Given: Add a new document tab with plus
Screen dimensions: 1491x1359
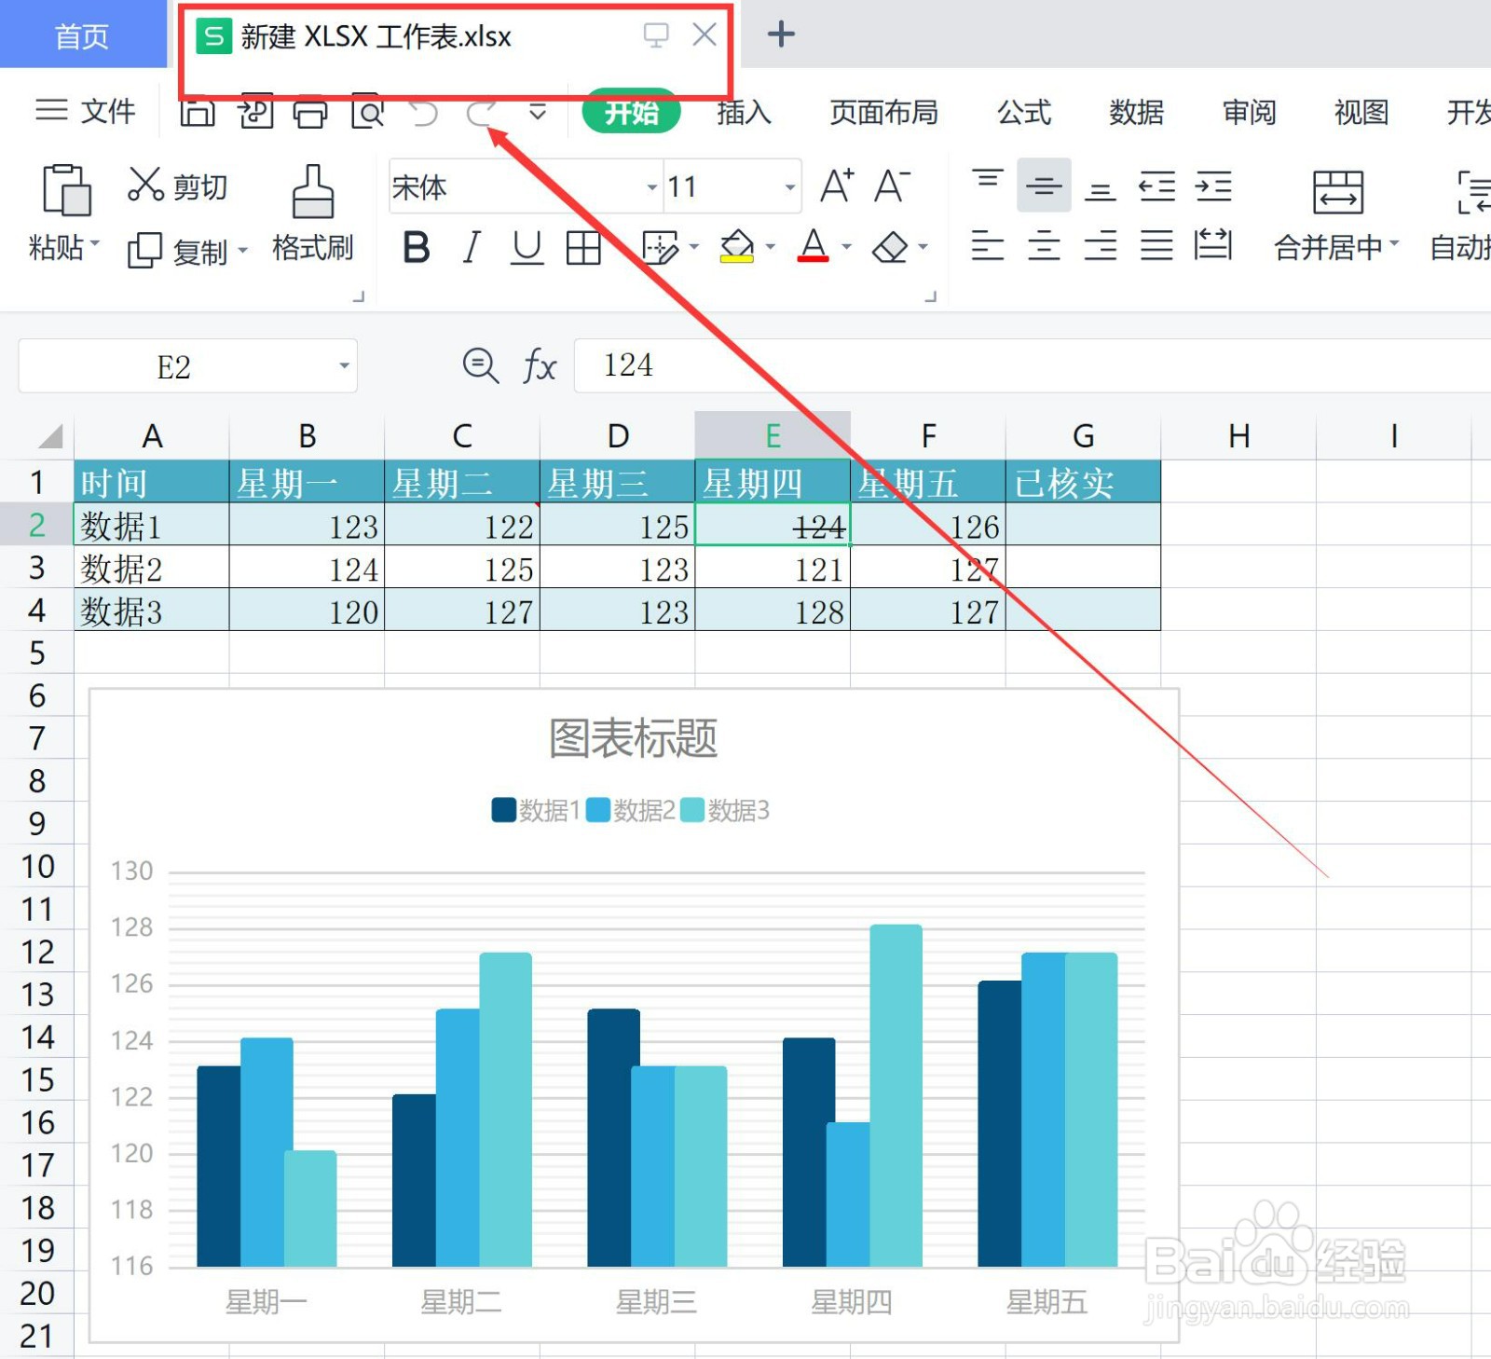Looking at the screenshot, I should 781,34.
